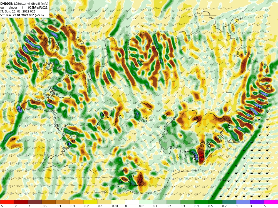This screenshot has width=278, height=208.
Task: Select the medium green legend swatch above 0.3
Action: pyautogui.click(x=188, y=202)
